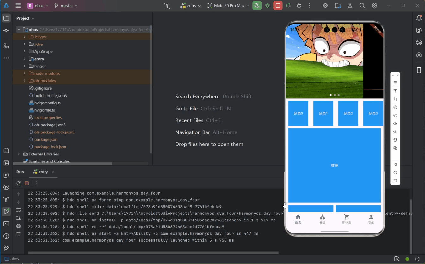Click Attach Debugger to Process icon
This screenshot has height=264, width=425.
(x=299, y=6)
